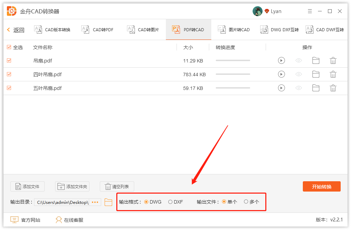Click the 开始转换 start conversion button

click(321, 186)
